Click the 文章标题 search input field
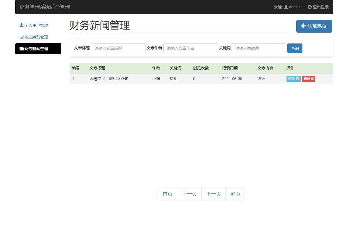Screen dimensions: 359x228 click(118, 48)
